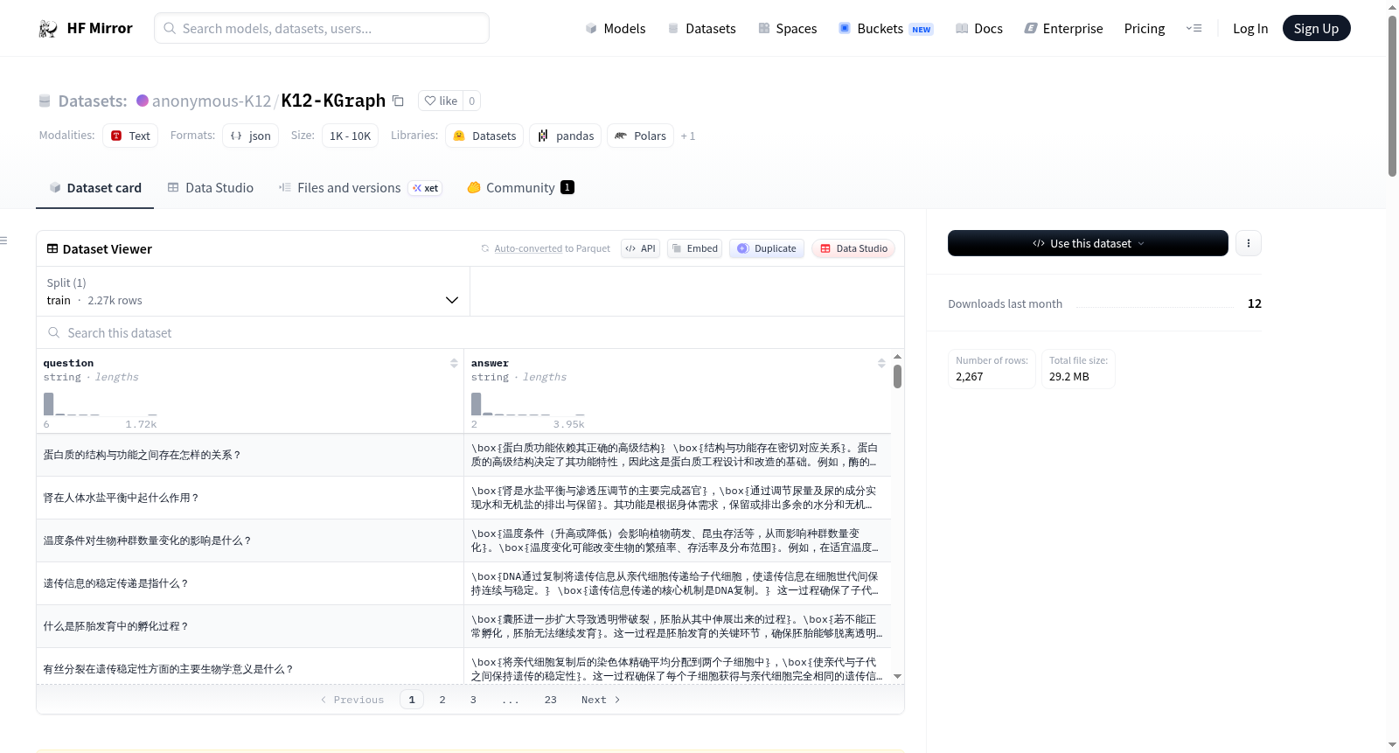Select row 什么是胚胎发育中的孵化过程？
1399x753 pixels.
(x=463, y=626)
